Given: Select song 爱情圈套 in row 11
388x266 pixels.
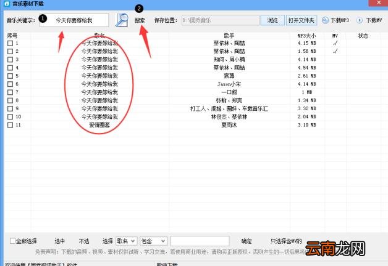Looking at the screenshot, I should tap(99, 125).
